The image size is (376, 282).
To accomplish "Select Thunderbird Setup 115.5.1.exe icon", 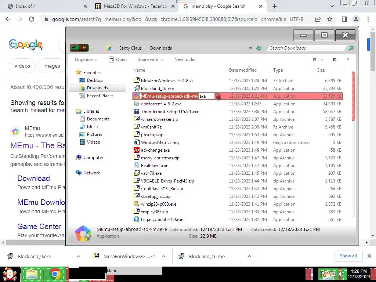I will point(137,111).
